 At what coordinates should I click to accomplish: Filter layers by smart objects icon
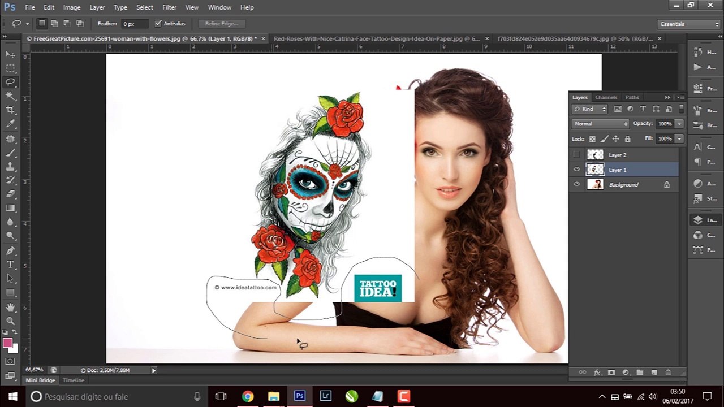click(669, 109)
